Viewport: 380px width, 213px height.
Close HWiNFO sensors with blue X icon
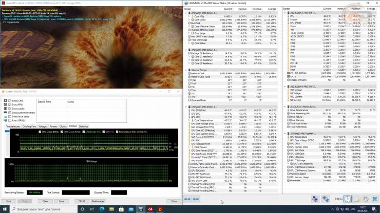[375, 199]
